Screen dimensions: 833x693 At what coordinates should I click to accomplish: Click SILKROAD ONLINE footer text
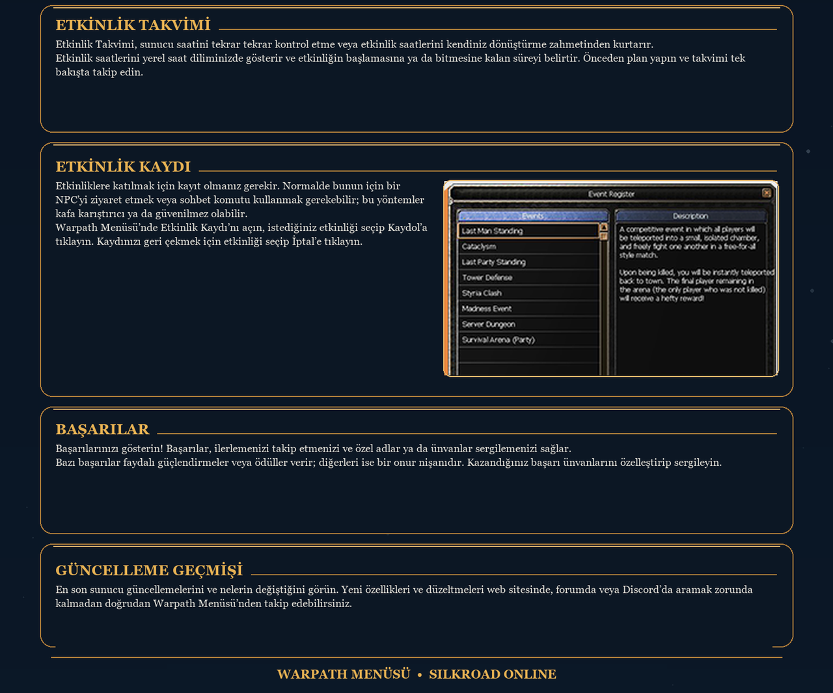(493, 674)
